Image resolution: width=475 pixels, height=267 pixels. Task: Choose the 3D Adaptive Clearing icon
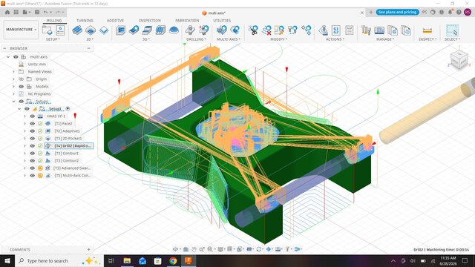(120, 30)
